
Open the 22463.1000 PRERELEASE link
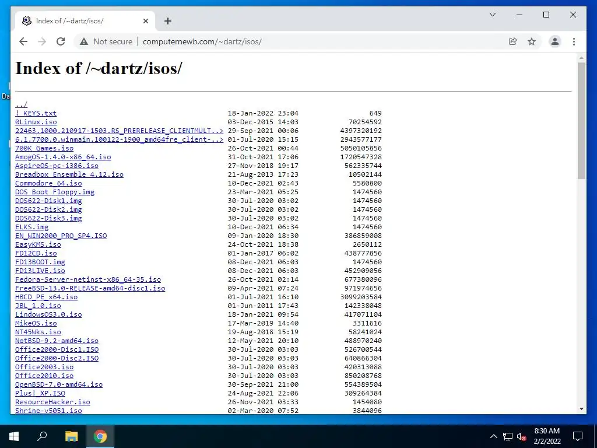point(119,131)
